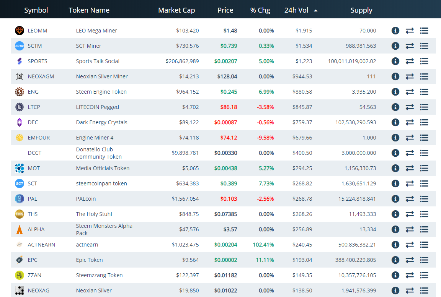
Task: Click The Holy Stuhl token name
Action: (94, 214)
